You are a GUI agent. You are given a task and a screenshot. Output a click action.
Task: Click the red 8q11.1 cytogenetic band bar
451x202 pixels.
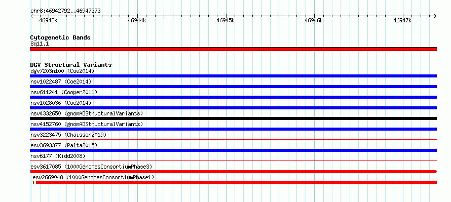233,49
